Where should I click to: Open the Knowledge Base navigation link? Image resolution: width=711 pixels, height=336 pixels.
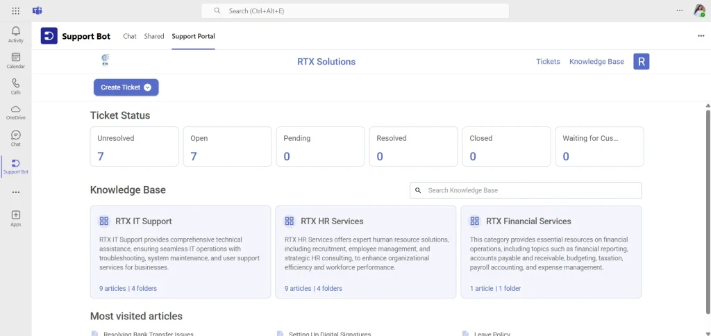pyautogui.click(x=596, y=62)
